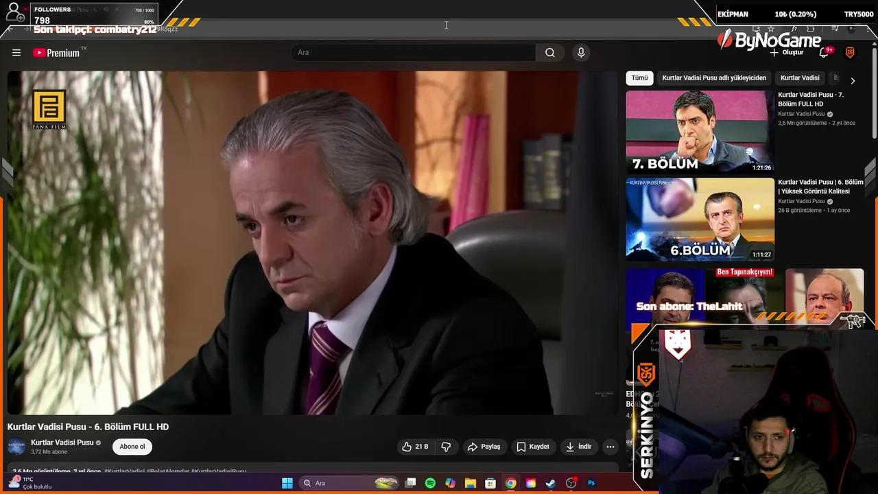
Task: Show more filter chips with right chevron
Action: [x=853, y=81]
